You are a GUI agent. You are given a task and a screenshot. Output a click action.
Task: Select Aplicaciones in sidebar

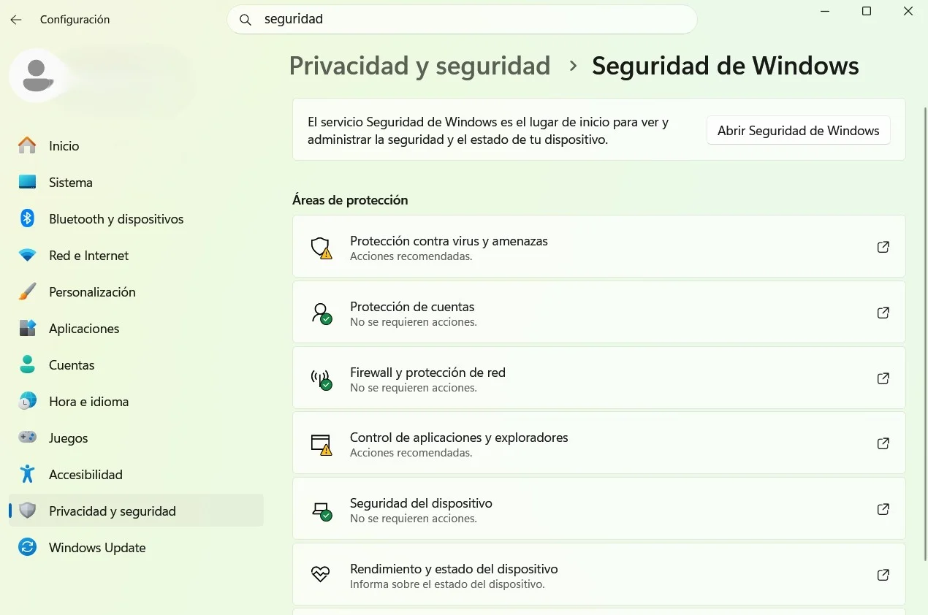click(136, 328)
